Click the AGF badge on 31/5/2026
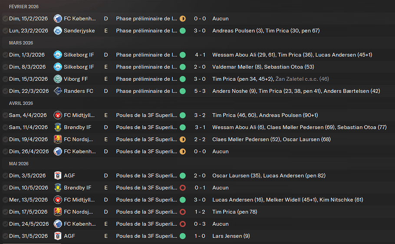This screenshot has height=244, width=395. 58,236
